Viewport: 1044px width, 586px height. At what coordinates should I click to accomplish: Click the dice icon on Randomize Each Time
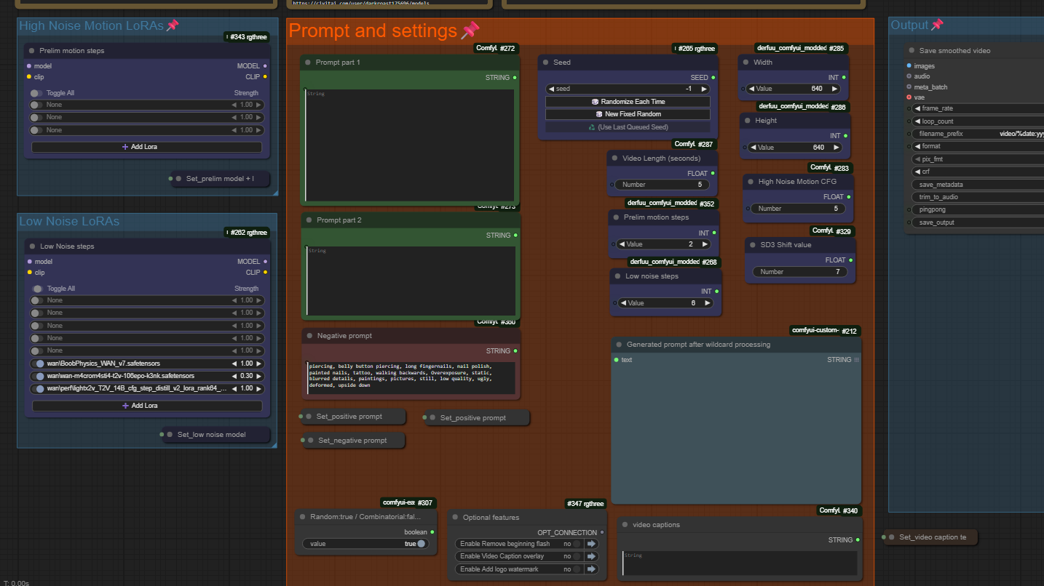[595, 102]
